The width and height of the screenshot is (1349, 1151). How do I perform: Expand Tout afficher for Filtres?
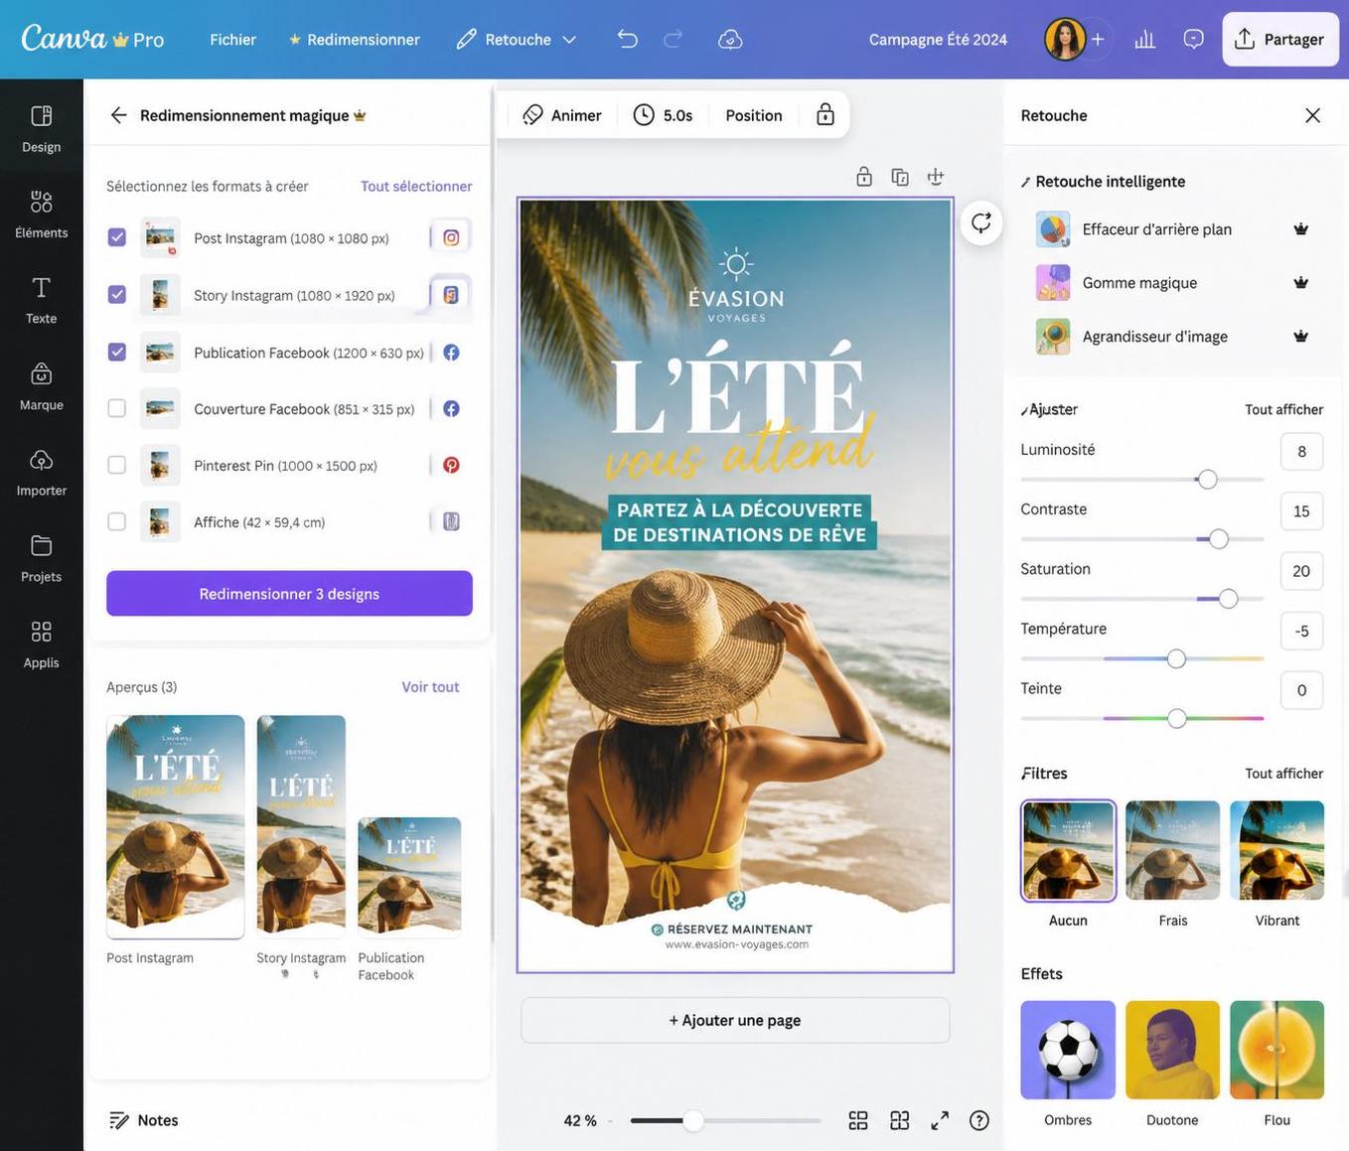(x=1282, y=773)
